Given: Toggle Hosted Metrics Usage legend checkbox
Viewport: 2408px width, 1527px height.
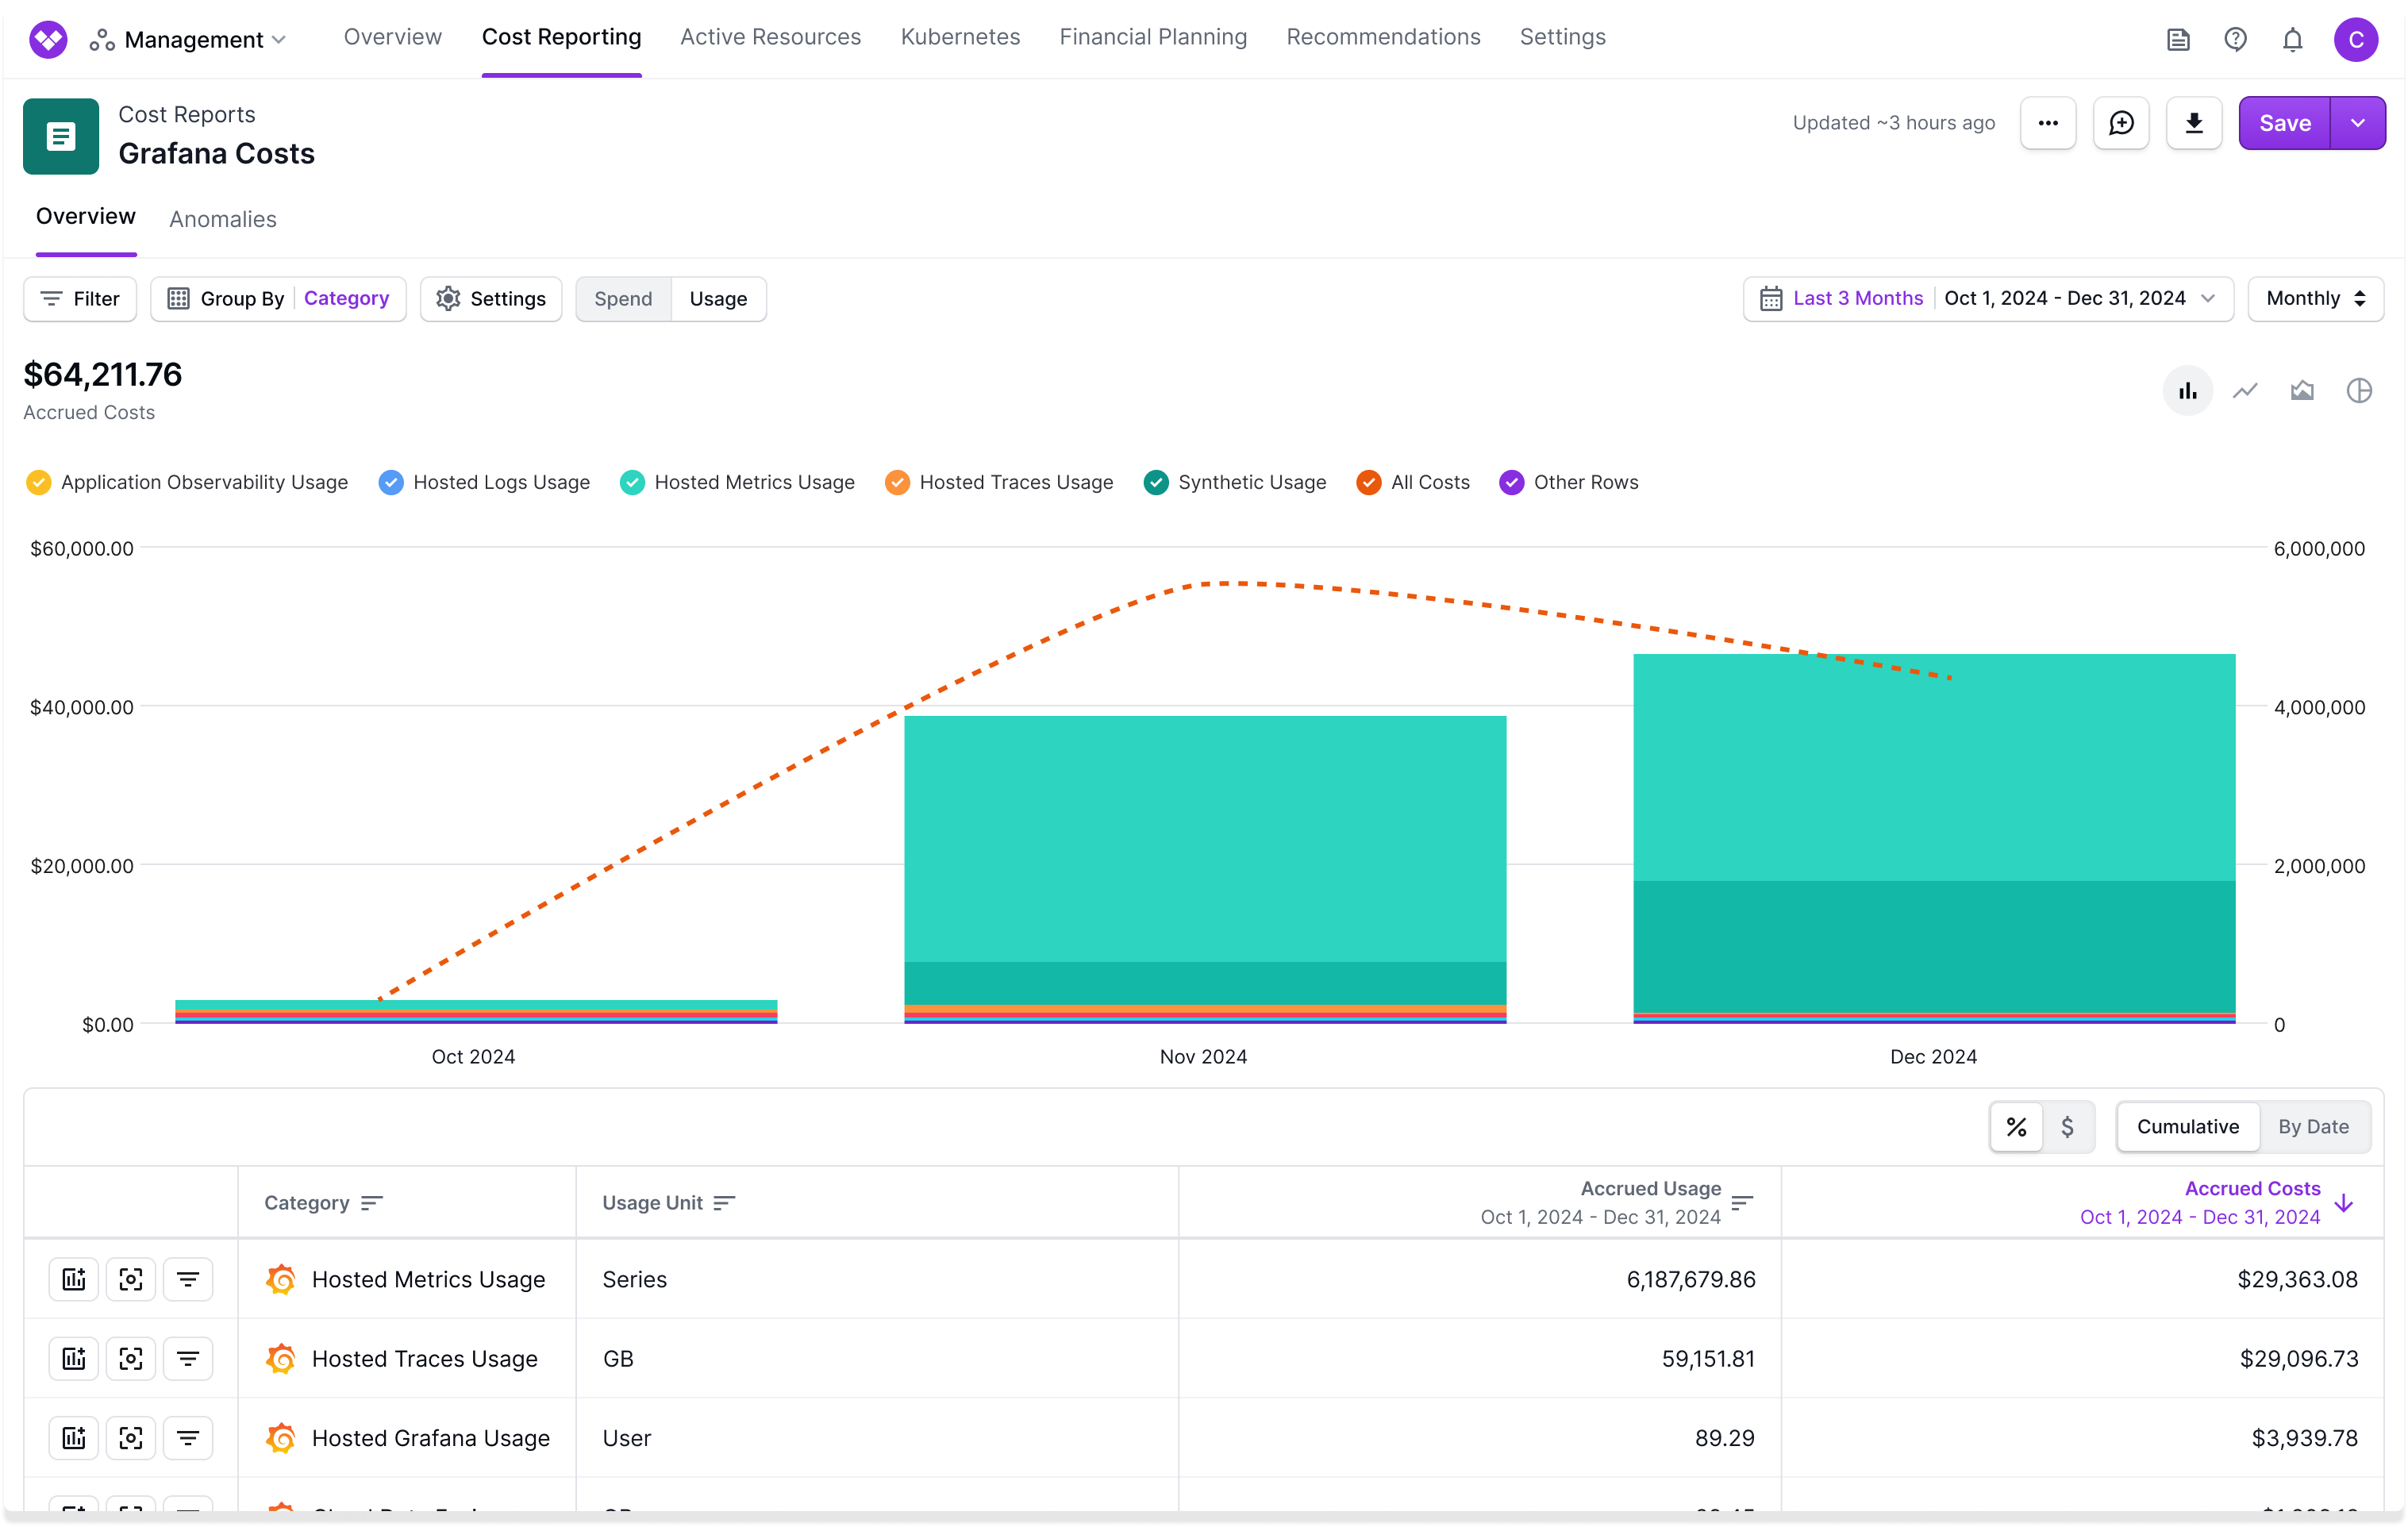Looking at the screenshot, I should tap(632, 482).
